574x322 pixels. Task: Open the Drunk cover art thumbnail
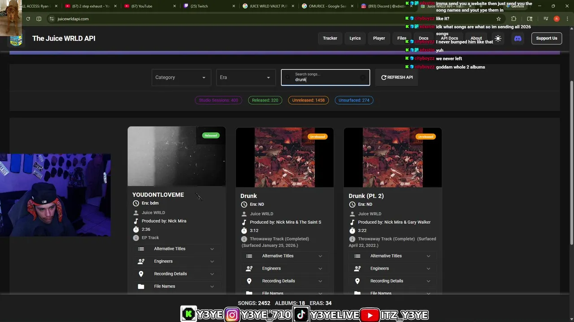[285, 157]
